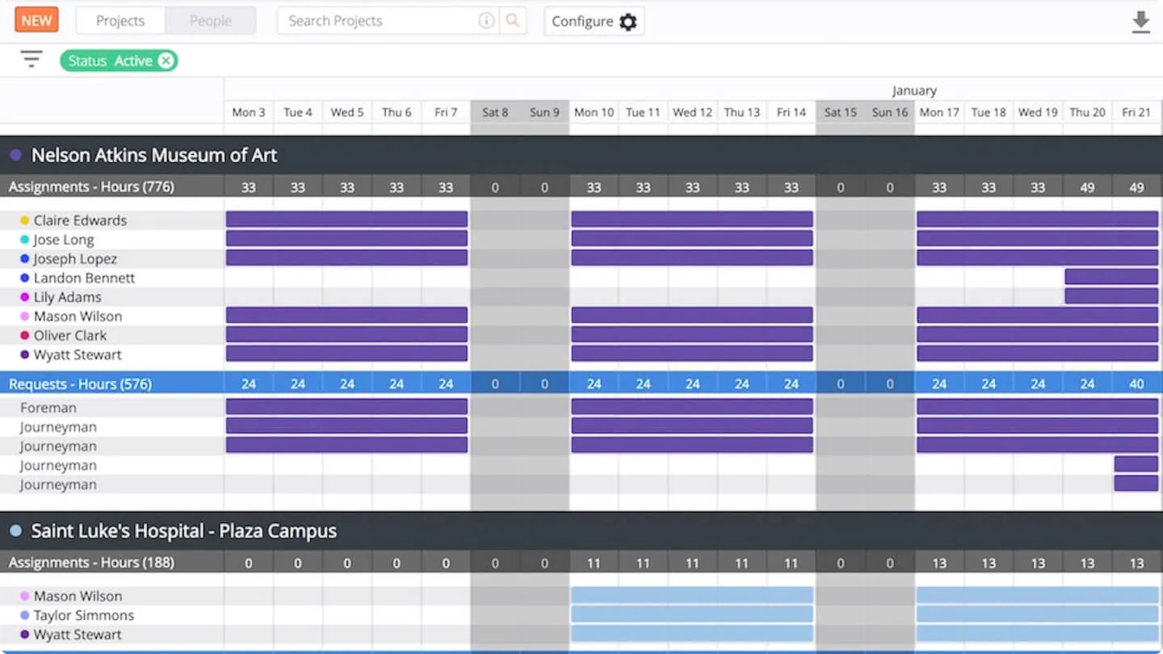Collapse the Saint Luke's Hospital - Plaza Campus project
Viewport: 1163px width, 654px height.
[x=184, y=531]
